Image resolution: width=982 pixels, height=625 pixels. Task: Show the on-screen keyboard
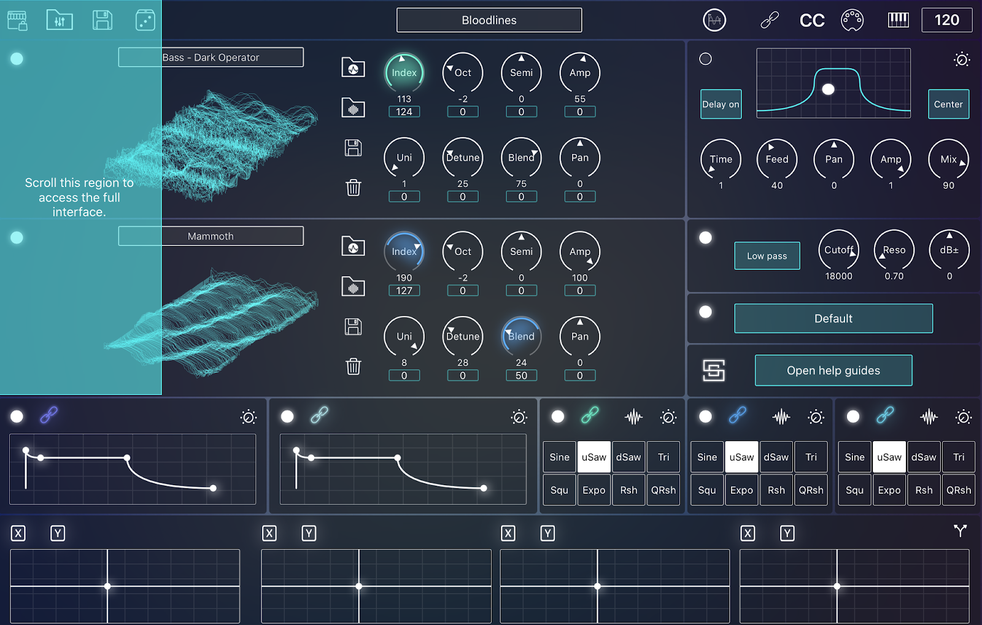tap(897, 20)
